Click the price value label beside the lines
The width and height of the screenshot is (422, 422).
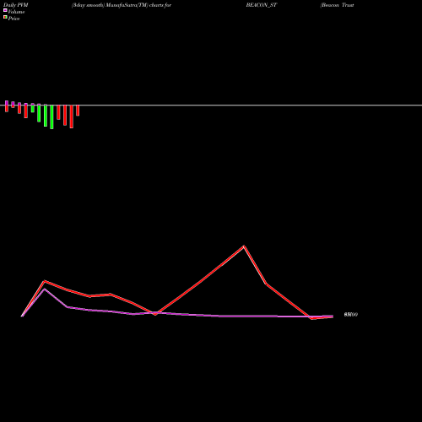(351, 315)
